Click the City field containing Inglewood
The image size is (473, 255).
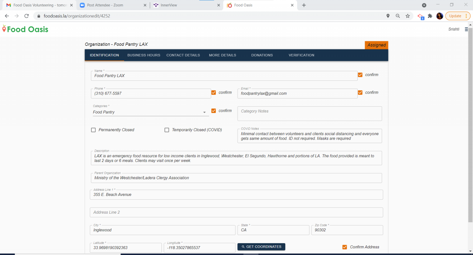pyautogui.click(x=163, y=230)
